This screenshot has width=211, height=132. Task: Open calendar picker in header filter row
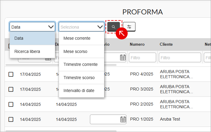tap(123, 57)
